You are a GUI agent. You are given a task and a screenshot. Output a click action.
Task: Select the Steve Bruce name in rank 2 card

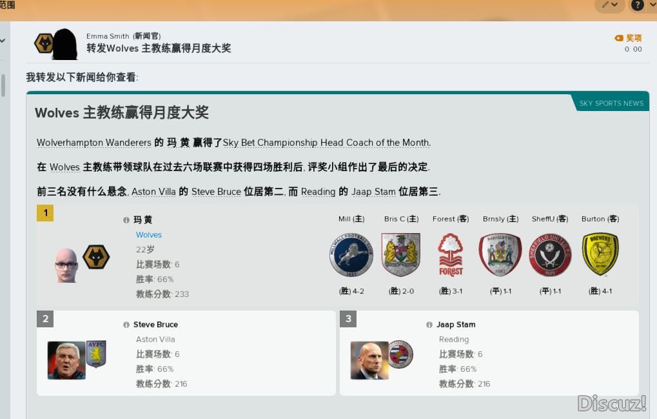[155, 325]
